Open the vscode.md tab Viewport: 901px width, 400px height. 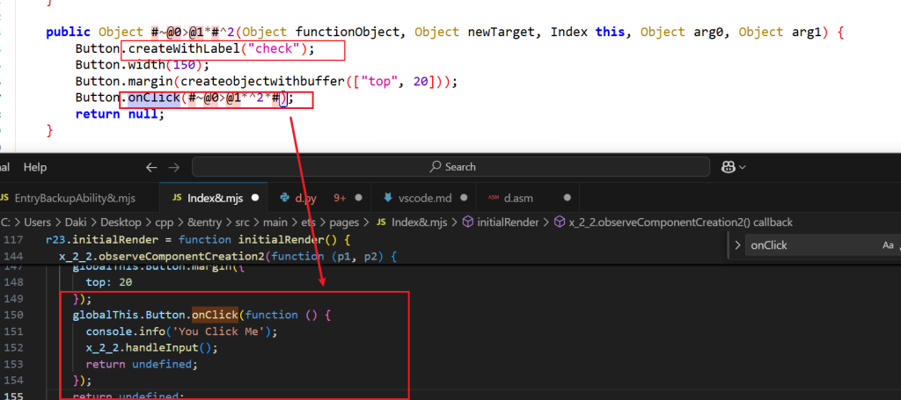click(425, 198)
